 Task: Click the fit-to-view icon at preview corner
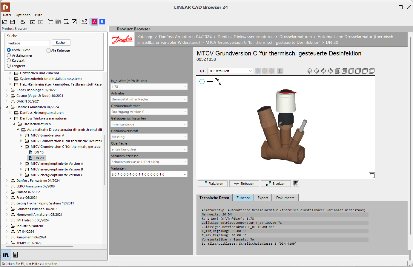(372, 176)
